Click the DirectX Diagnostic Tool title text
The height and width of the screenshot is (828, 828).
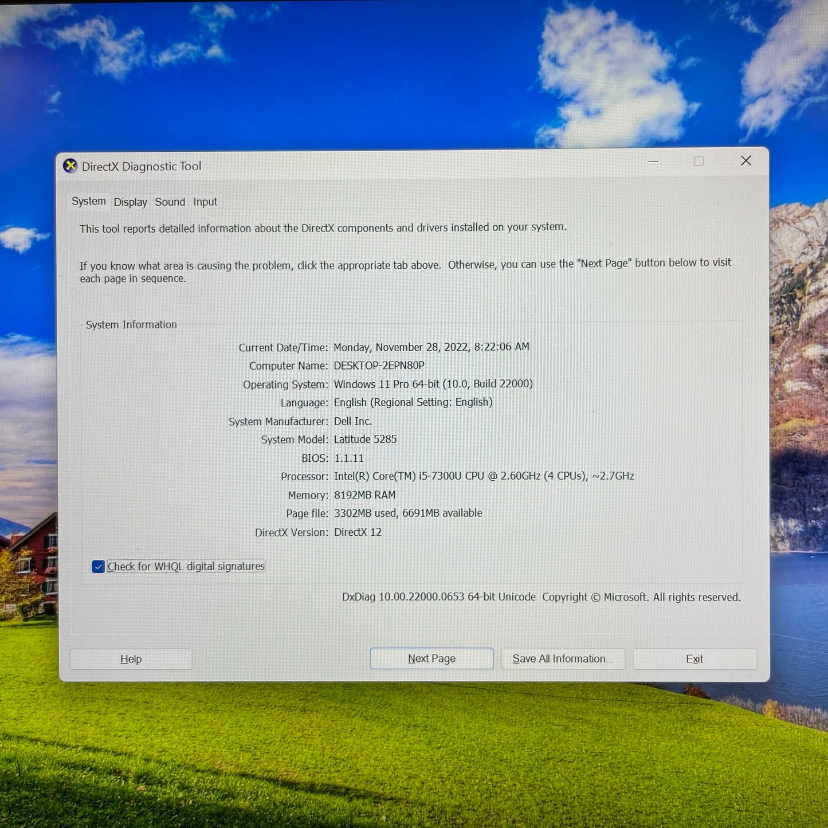pos(142,167)
